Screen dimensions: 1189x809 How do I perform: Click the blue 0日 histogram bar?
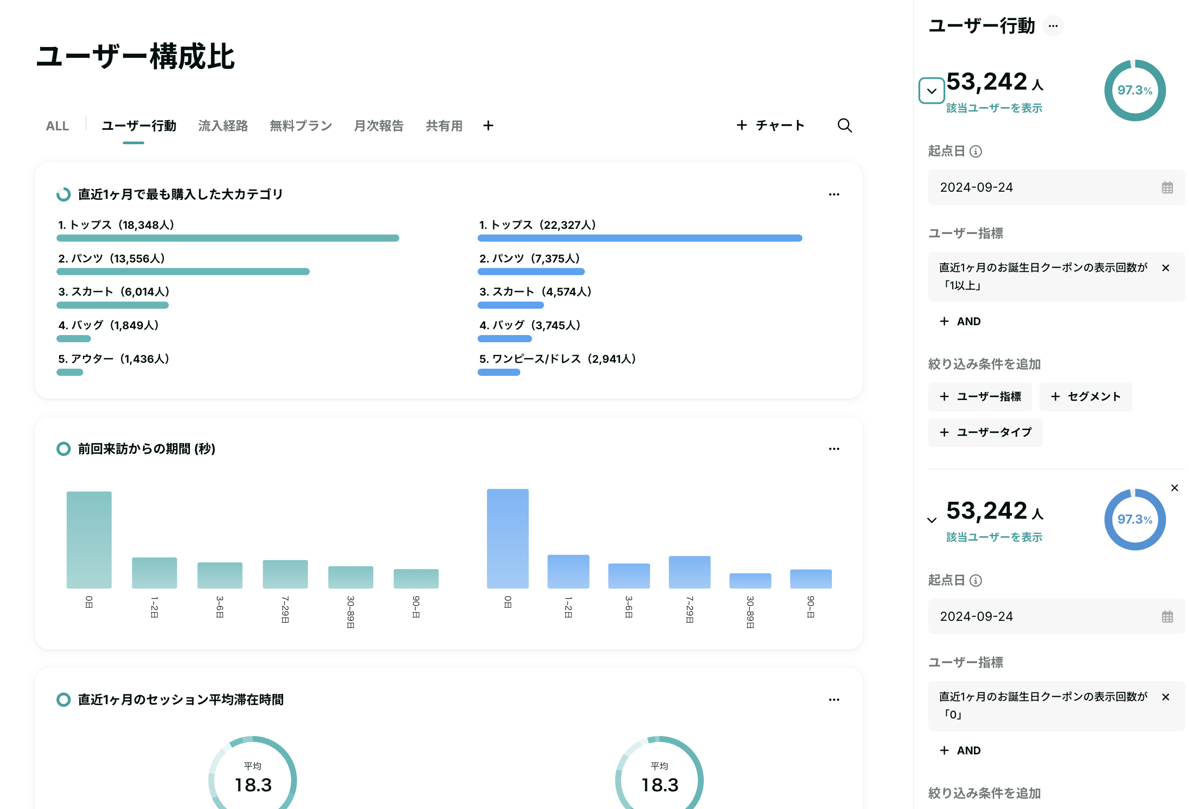point(508,538)
